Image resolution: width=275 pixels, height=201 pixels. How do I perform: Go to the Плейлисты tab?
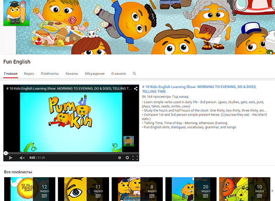pyautogui.click(x=49, y=73)
